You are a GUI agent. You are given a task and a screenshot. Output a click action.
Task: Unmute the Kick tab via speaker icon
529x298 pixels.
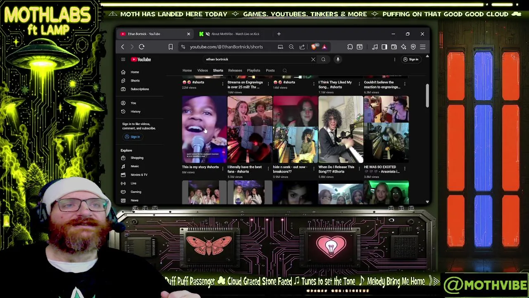point(207,34)
